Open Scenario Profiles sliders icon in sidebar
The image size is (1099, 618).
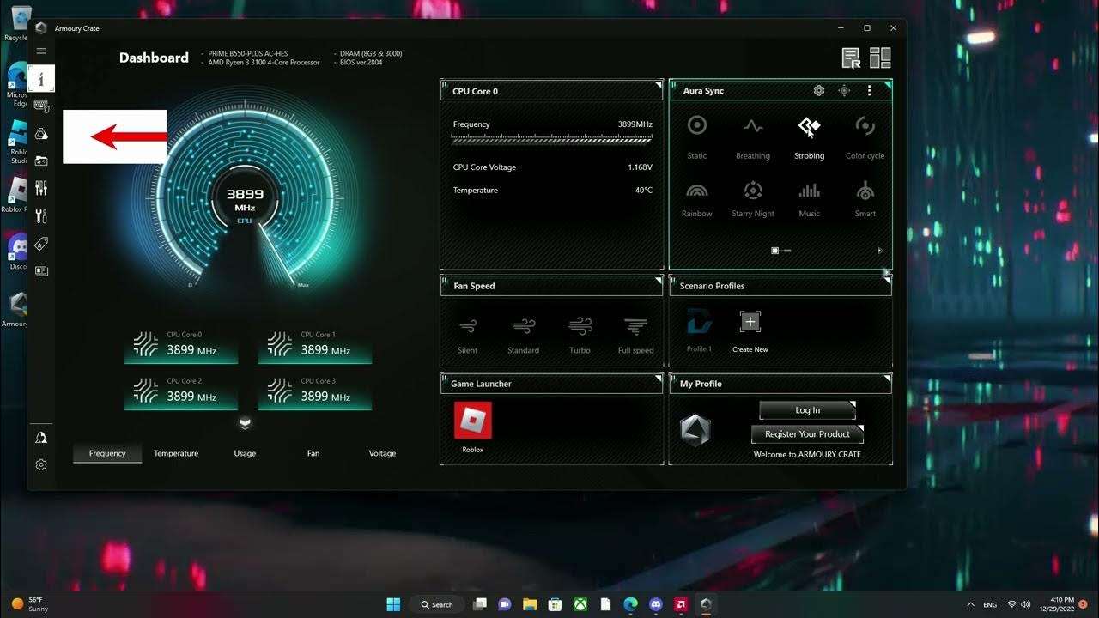tap(41, 188)
